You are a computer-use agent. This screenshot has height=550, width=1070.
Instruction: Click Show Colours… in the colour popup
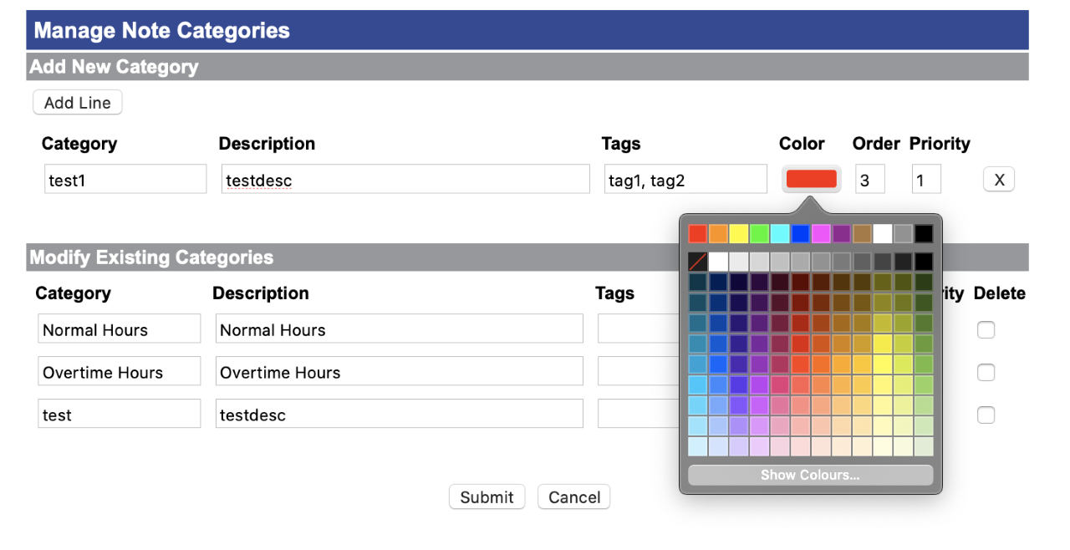pyautogui.click(x=809, y=476)
